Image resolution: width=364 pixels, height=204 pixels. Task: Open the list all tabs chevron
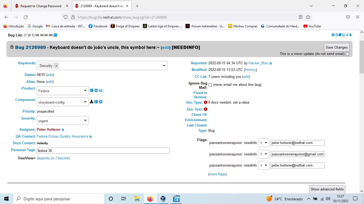(x=311, y=6)
